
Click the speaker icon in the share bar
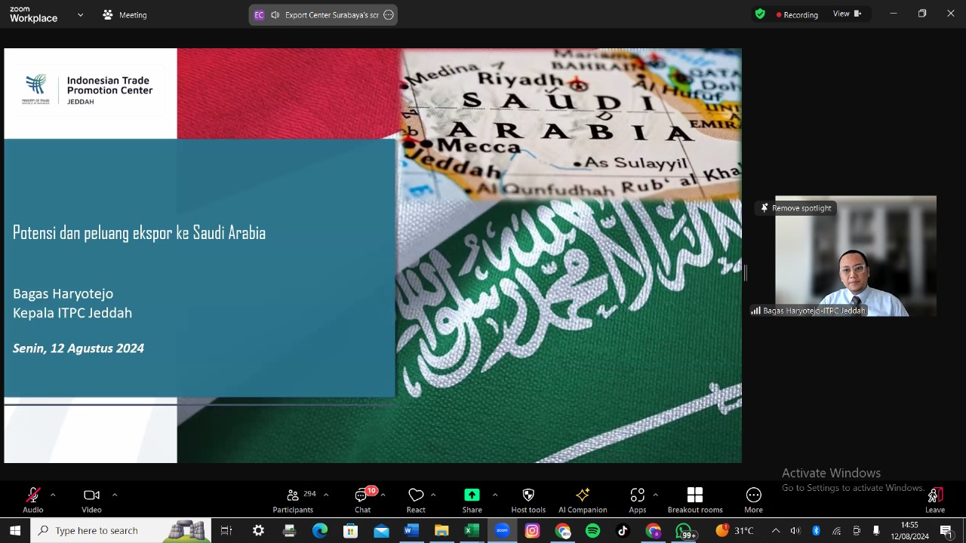[x=275, y=14]
